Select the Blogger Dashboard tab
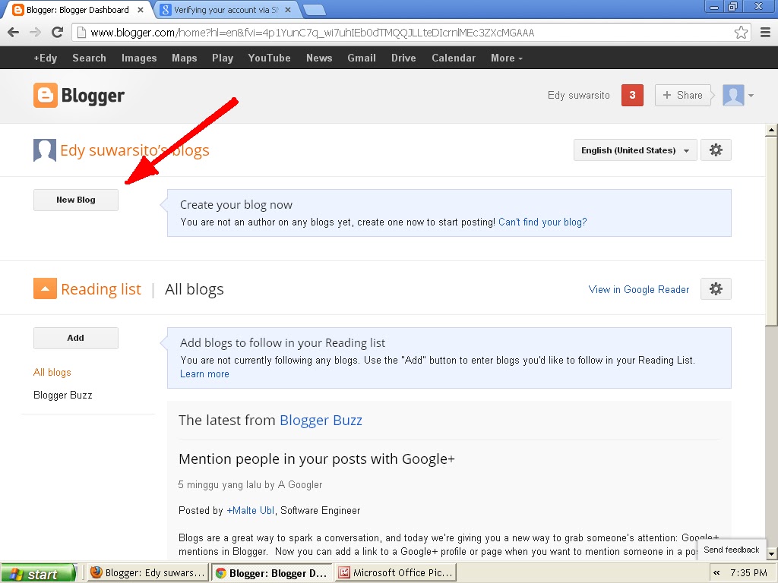Viewport: 778px width, 583px height. (x=78, y=10)
